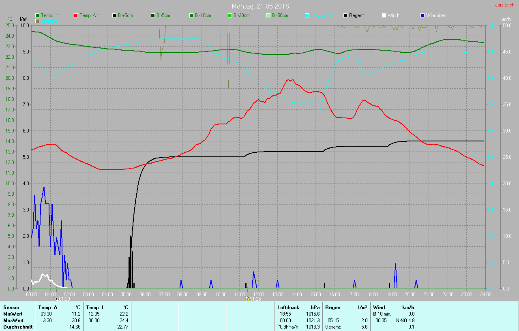Click the sun marker icon at 01:20
The image size is (519, 331).
[56, 298]
